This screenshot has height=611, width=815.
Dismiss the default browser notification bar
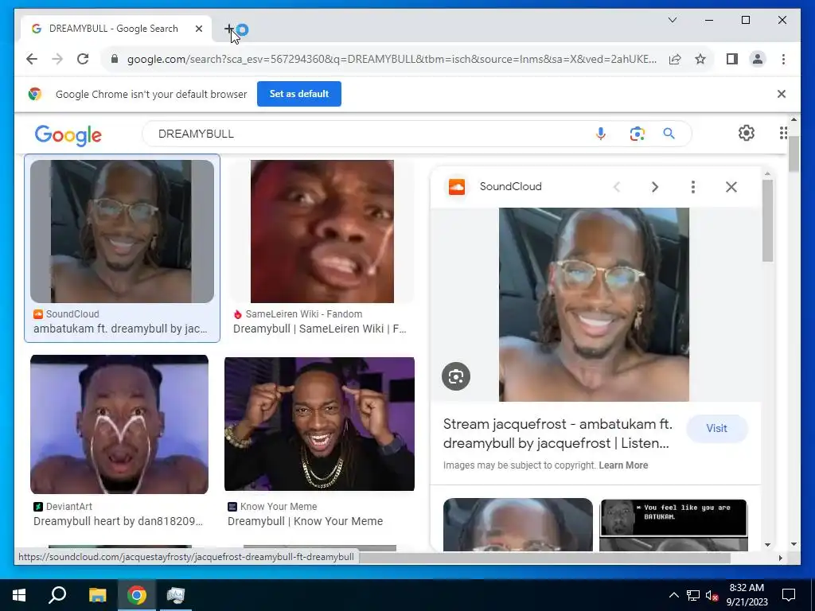point(782,94)
